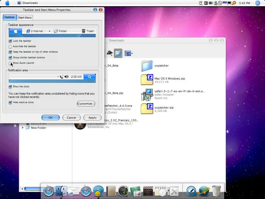Launch iTunes from the dock
The image size is (265, 199).
pyautogui.click(x=123, y=191)
